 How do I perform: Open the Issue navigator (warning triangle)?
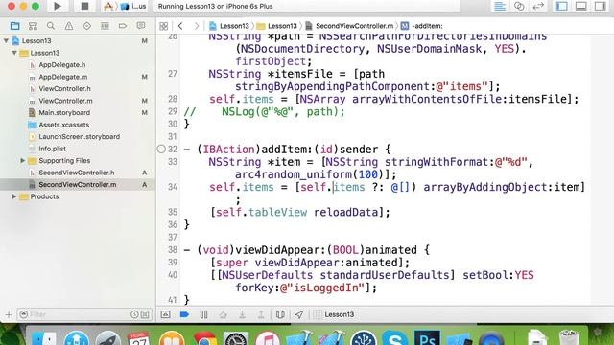tap(69, 26)
